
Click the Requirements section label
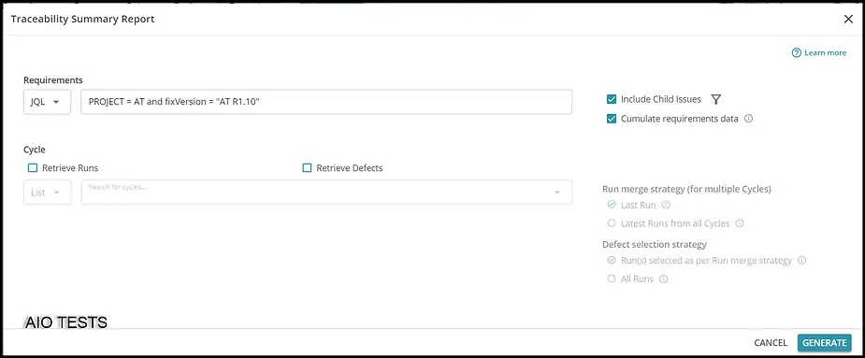click(53, 80)
